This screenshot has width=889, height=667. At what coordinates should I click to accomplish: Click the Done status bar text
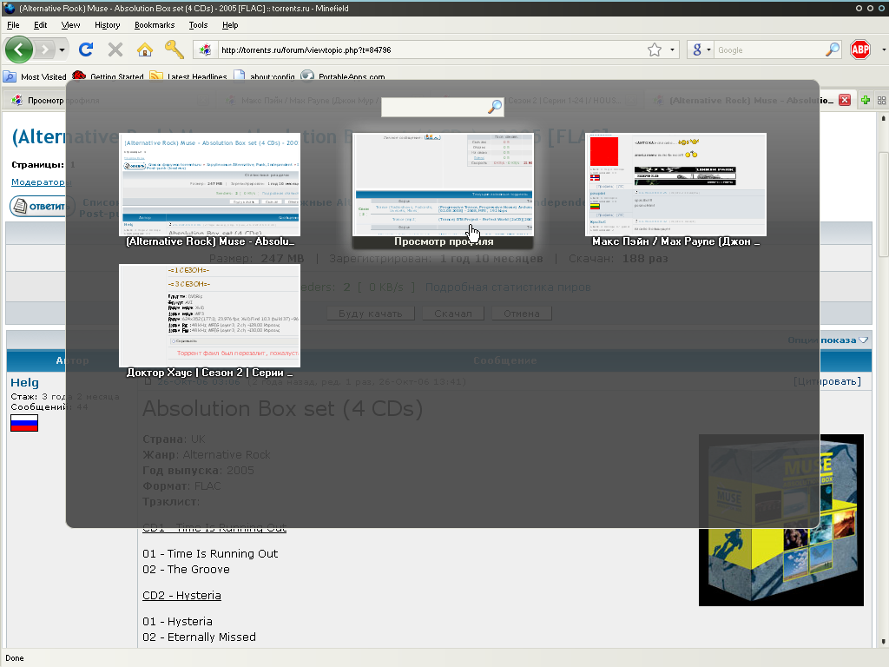coord(15,658)
